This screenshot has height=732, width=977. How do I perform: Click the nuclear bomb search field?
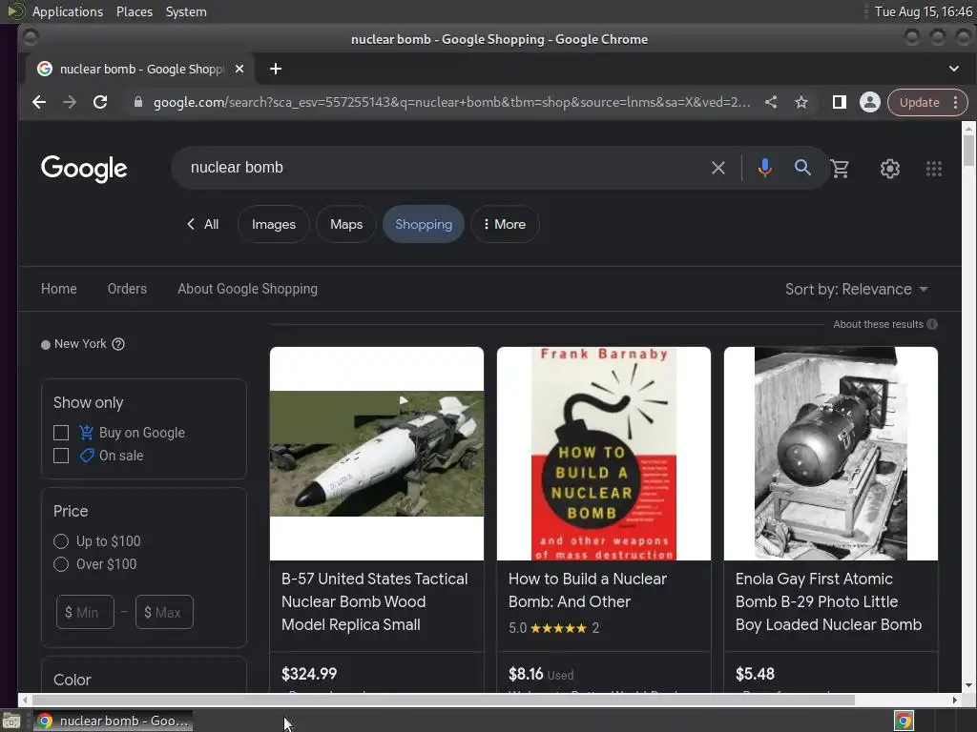click(x=446, y=168)
